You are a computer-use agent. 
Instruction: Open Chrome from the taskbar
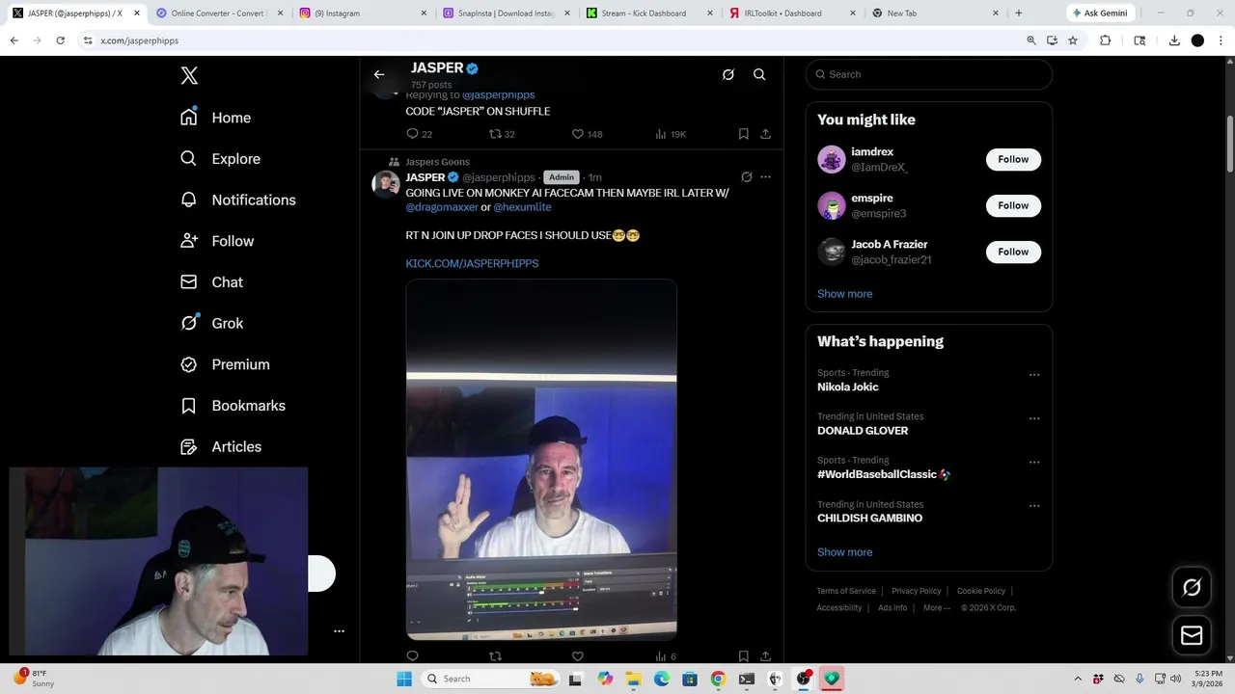click(718, 679)
